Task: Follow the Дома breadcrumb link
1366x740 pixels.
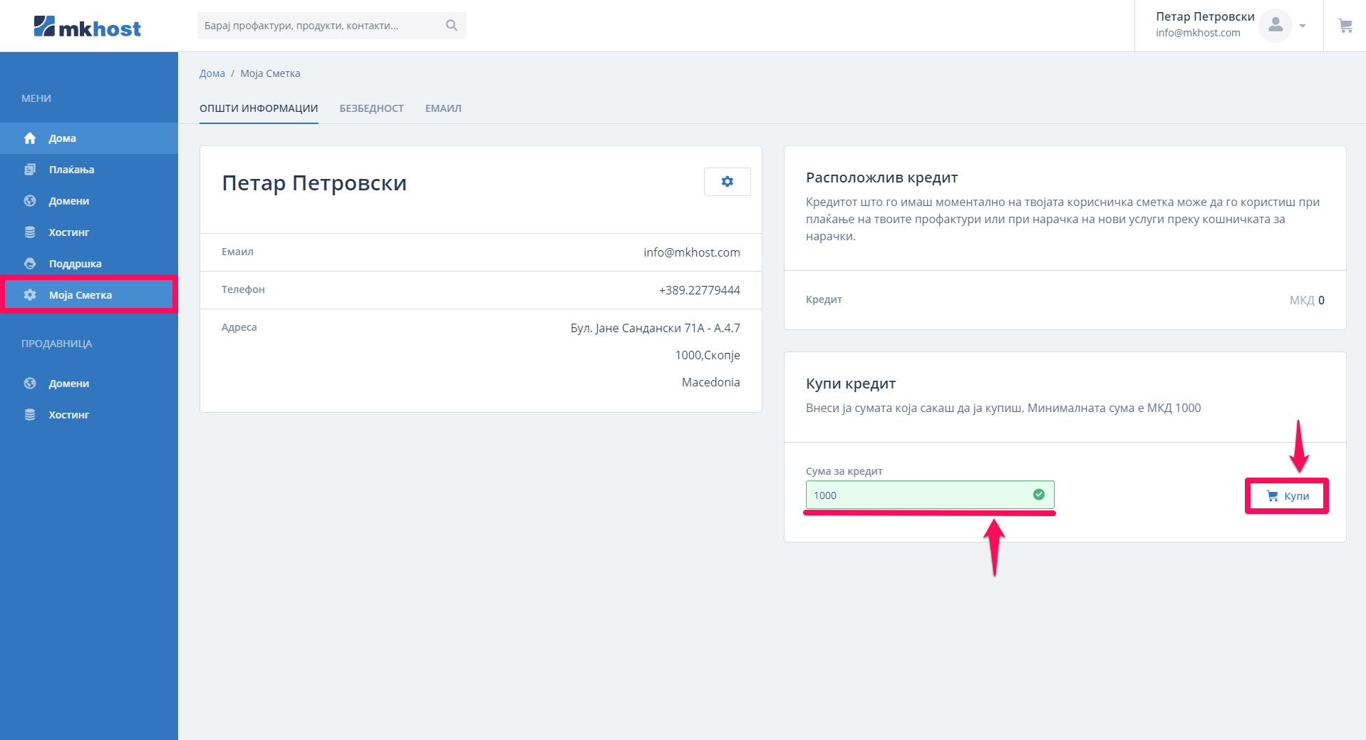Action: [212, 73]
